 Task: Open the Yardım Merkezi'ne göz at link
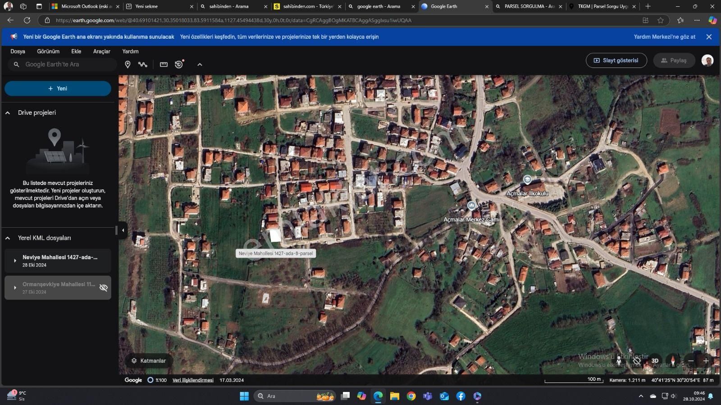pyautogui.click(x=664, y=37)
